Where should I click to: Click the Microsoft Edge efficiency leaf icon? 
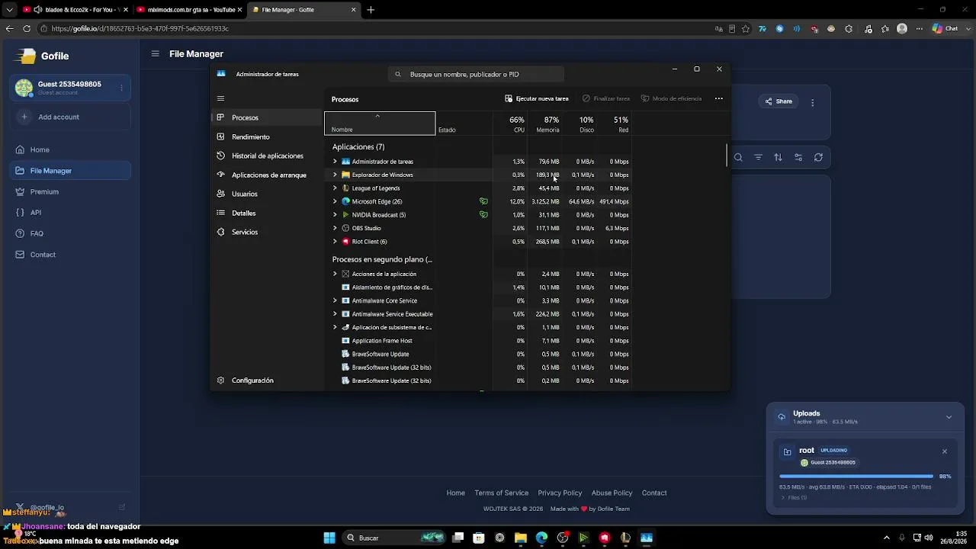(483, 202)
